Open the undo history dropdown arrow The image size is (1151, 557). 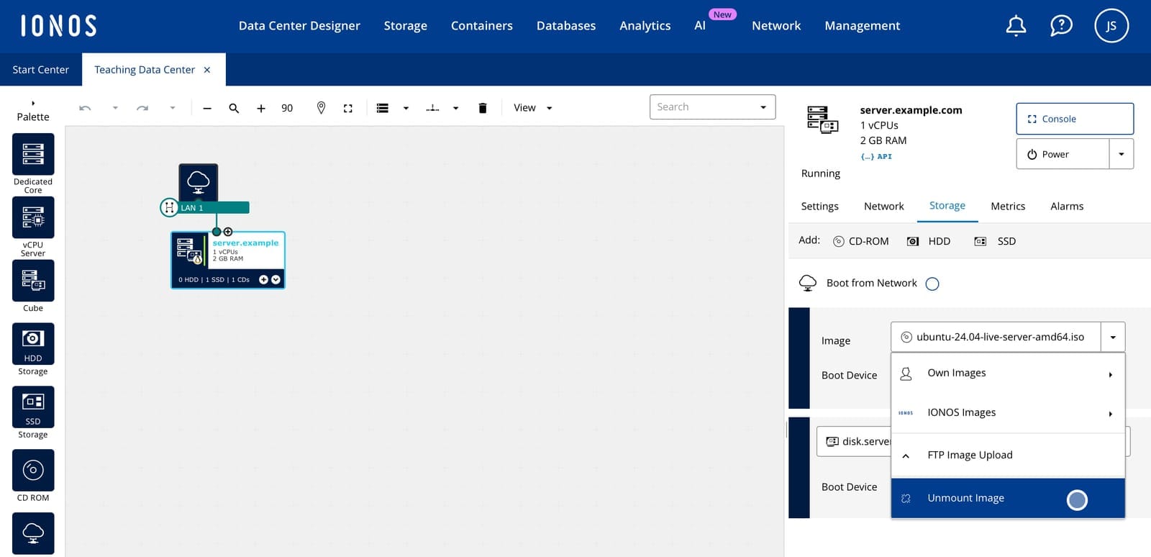(x=115, y=108)
